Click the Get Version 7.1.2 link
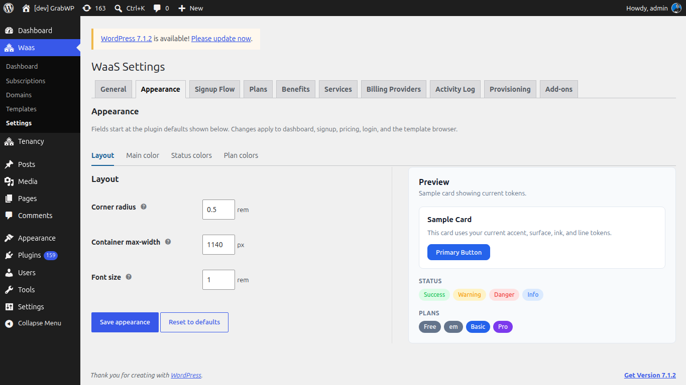Screen dimensions: 686x385 point(650,375)
